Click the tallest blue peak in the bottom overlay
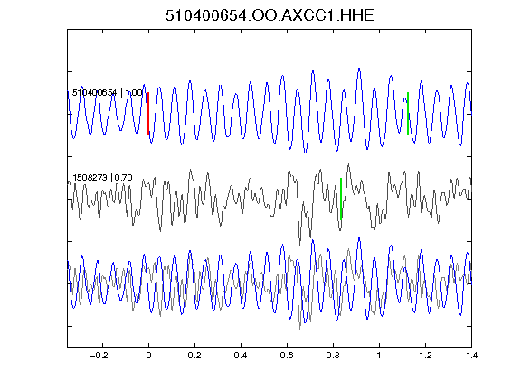 click(359, 238)
